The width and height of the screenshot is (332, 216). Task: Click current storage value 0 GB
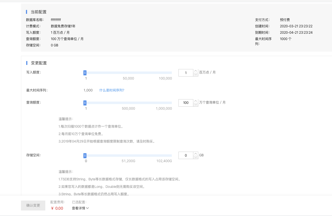(54, 45)
